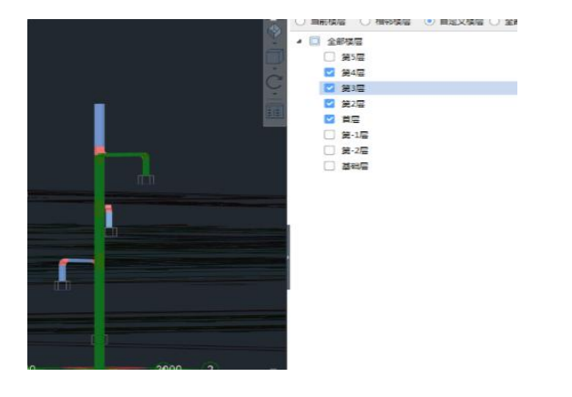The image size is (572, 397).
Task: Open the 3D view cube orientation tool
Action: coord(274,31)
